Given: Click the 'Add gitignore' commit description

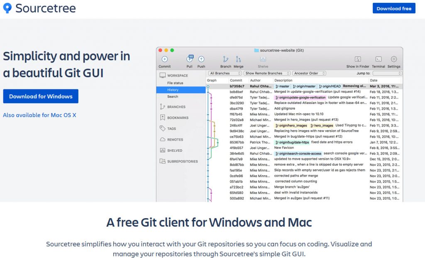Looking at the screenshot, I should click(x=285, y=109).
